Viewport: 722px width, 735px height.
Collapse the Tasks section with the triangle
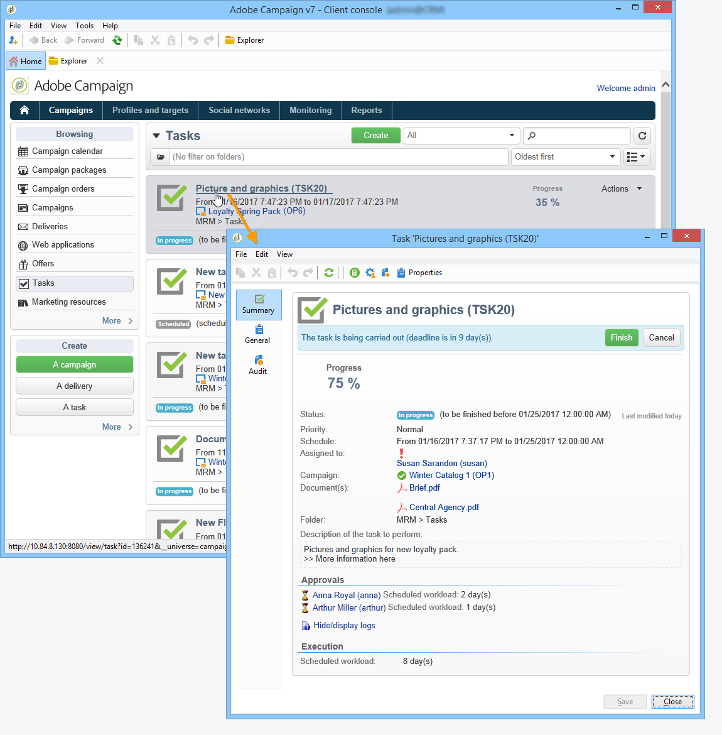[x=156, y=136]
